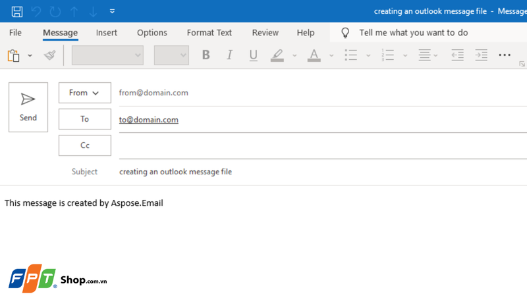This screenshot has width=527, height=296.
Task: Click the To recipients button
Action: coord(84,119)
